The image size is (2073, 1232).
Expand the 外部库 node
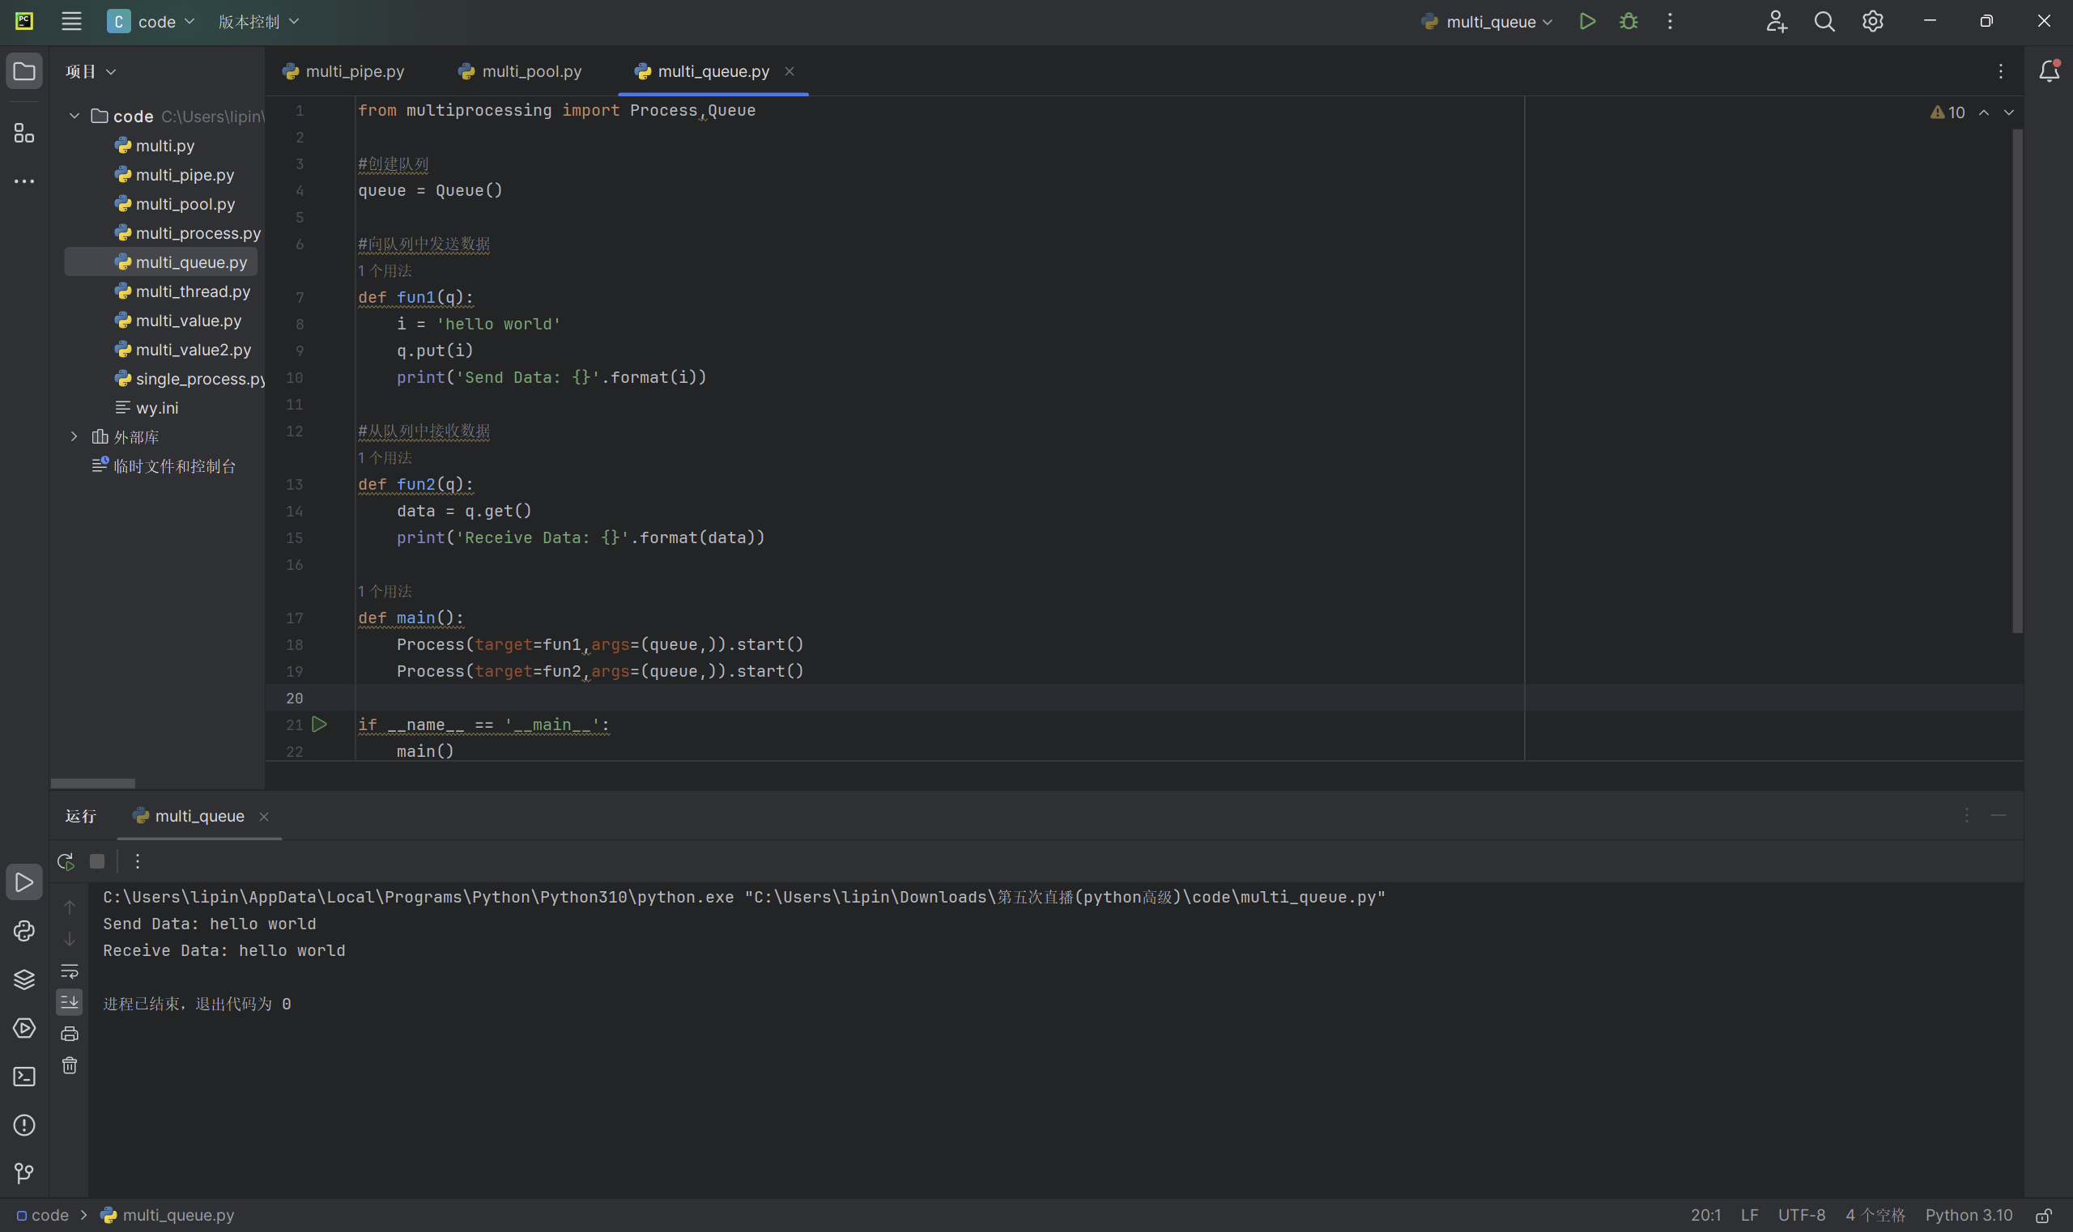click(74, 436)
